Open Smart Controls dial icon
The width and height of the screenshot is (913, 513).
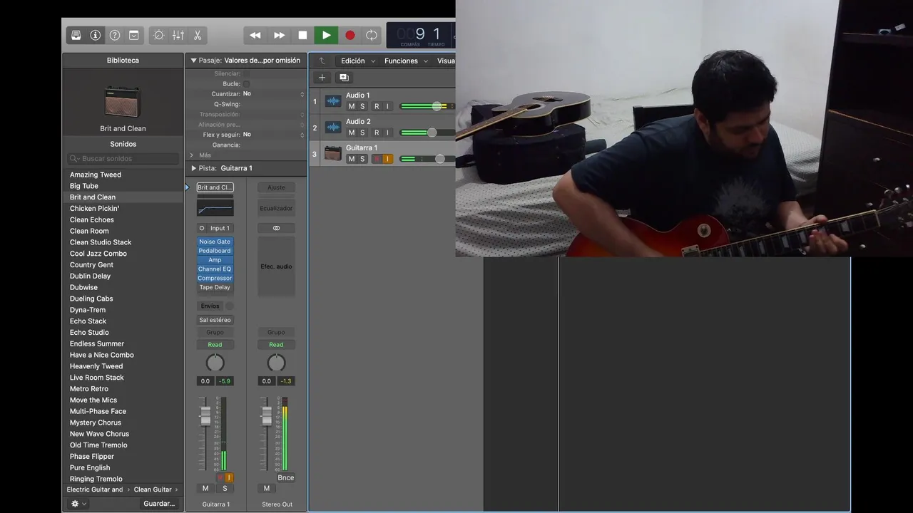[158, 35]
